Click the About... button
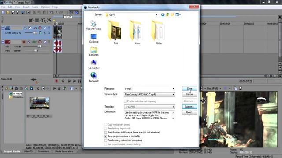 (189, 112)
